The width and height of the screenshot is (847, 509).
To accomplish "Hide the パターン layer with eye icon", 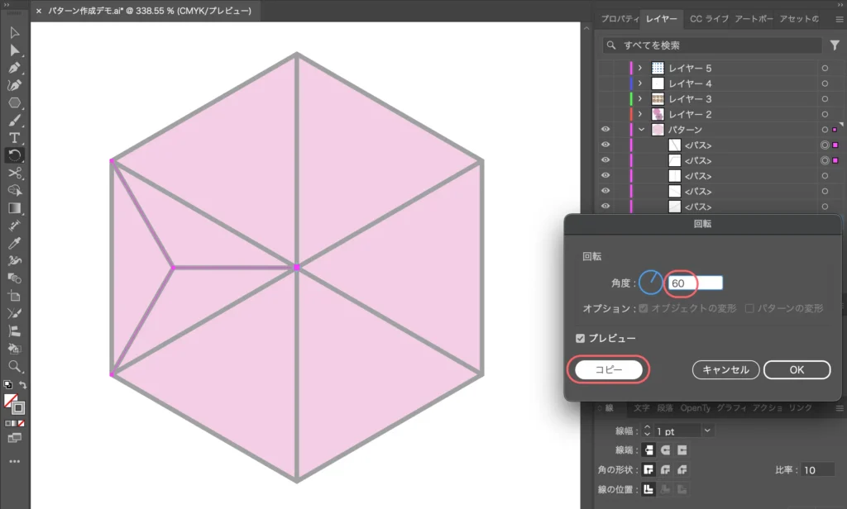I will click(605, 130).
